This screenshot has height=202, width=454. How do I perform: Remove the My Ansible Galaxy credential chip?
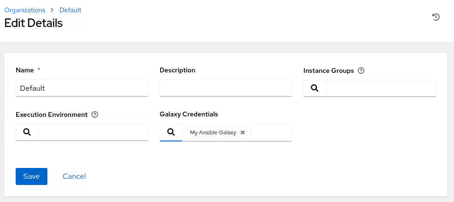(x=243, y=132)
